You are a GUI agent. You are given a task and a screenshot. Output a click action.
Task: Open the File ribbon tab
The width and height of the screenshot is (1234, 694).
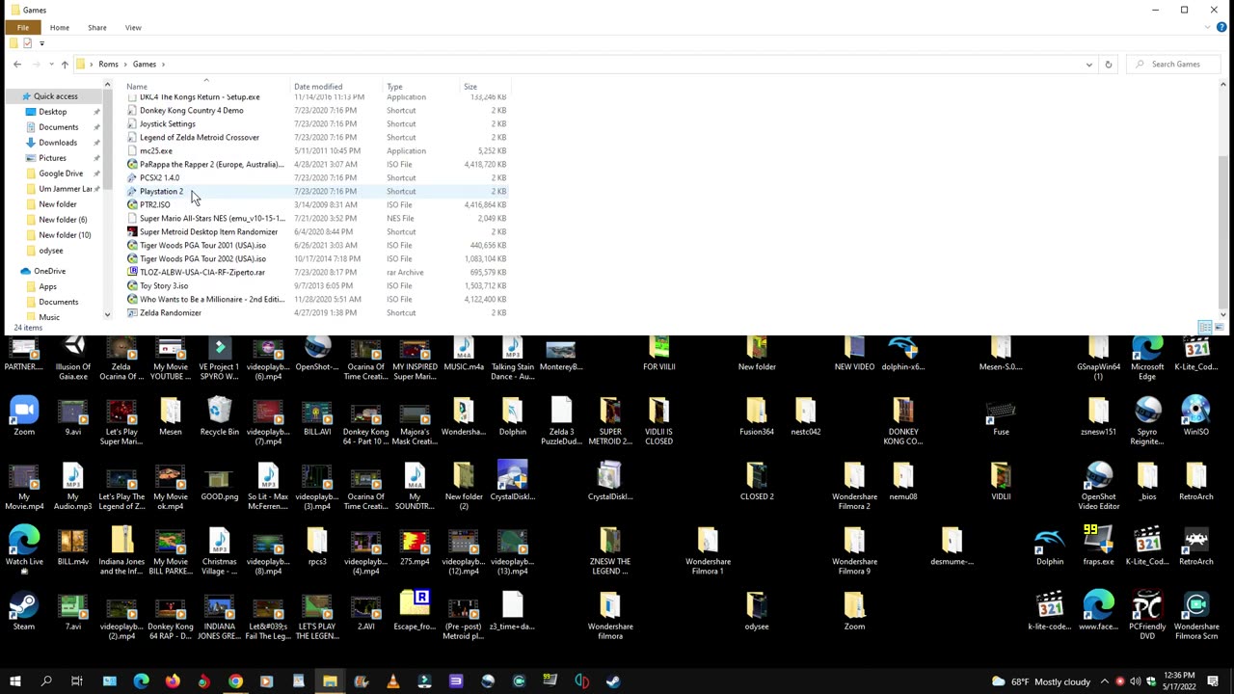(23, 27)
